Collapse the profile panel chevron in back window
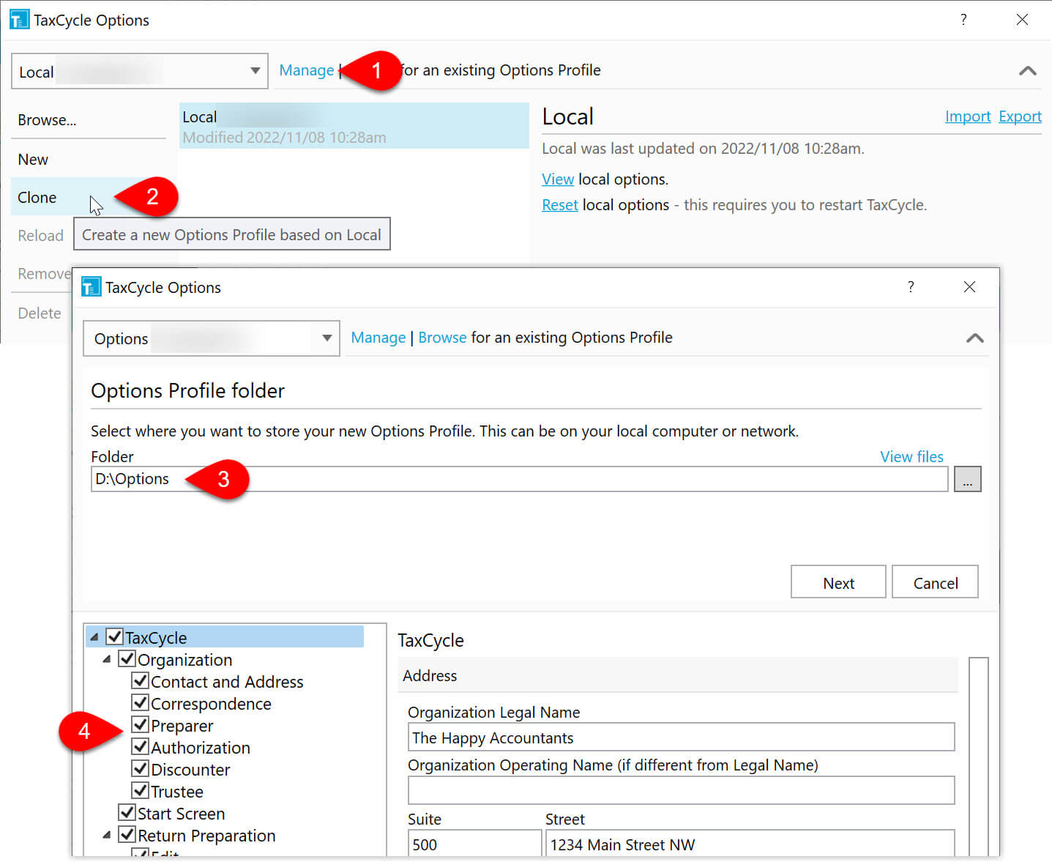The image size is (1052, 862). click(x=1028, y=70)
